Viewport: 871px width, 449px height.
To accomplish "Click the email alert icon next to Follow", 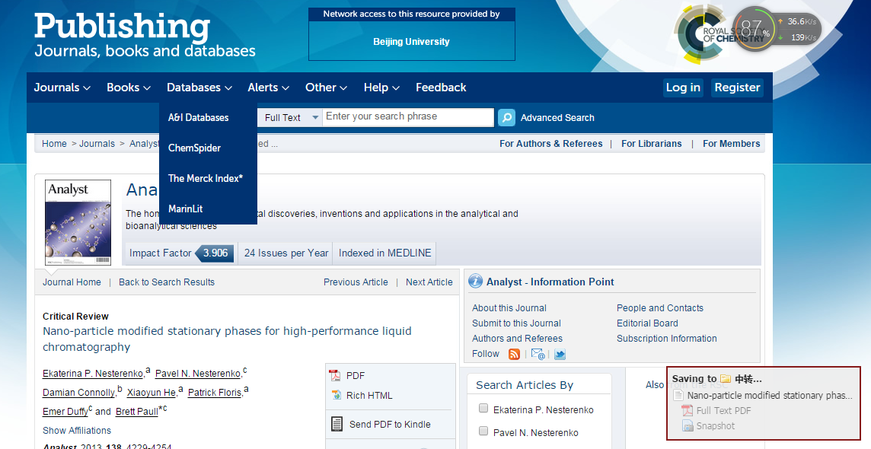I will click(538, 354).
